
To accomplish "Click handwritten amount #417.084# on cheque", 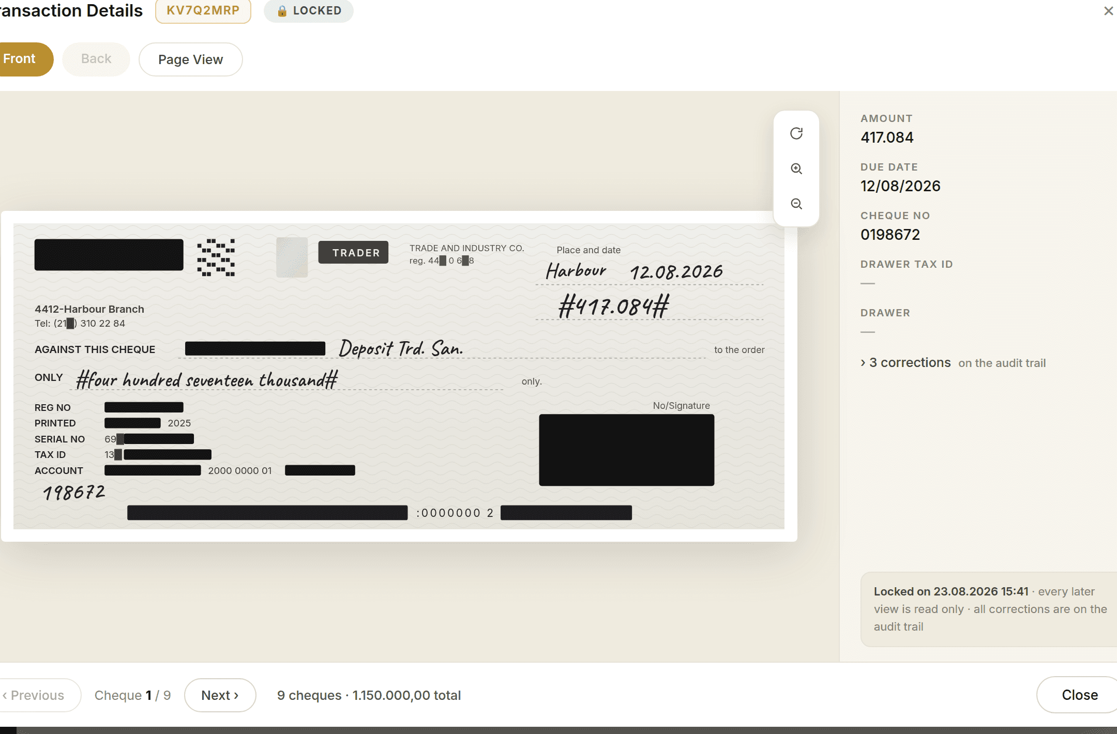I will pos(614,305).
